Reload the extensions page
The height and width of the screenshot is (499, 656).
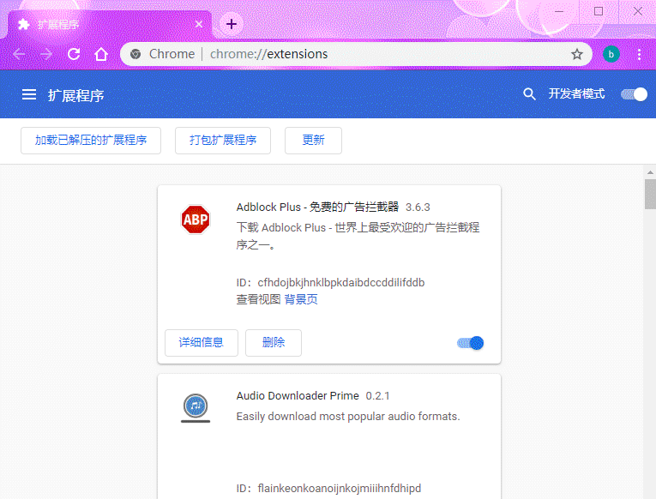click(x=74, y=54)
